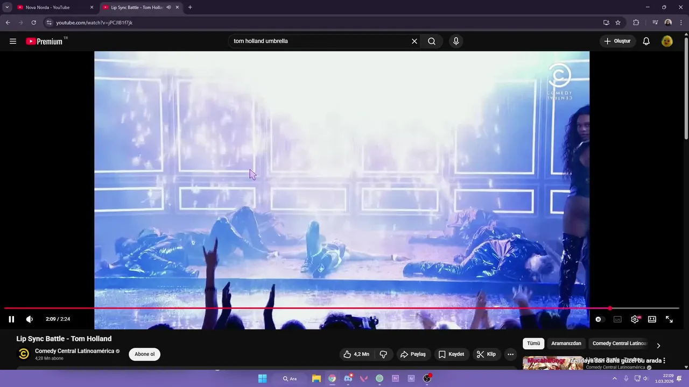The width and height of the screenshot is (689, 387).
Task: Open the suggested video's three-dot menu
Action: (664, 361)
